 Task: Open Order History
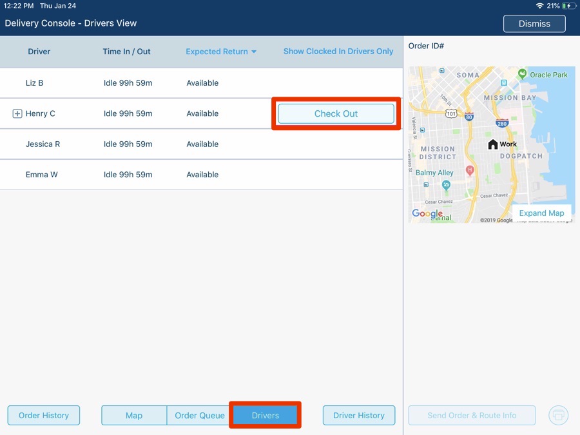(x=43, y=415)
